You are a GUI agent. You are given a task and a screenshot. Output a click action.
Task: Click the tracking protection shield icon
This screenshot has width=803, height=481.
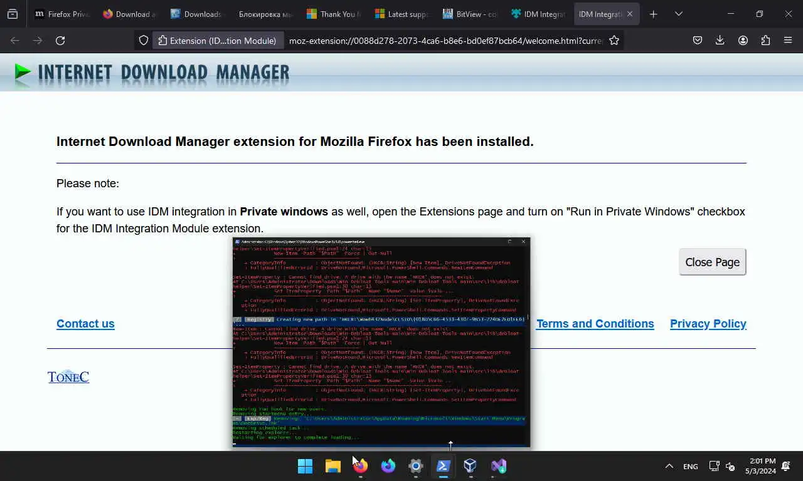[144, 40]
